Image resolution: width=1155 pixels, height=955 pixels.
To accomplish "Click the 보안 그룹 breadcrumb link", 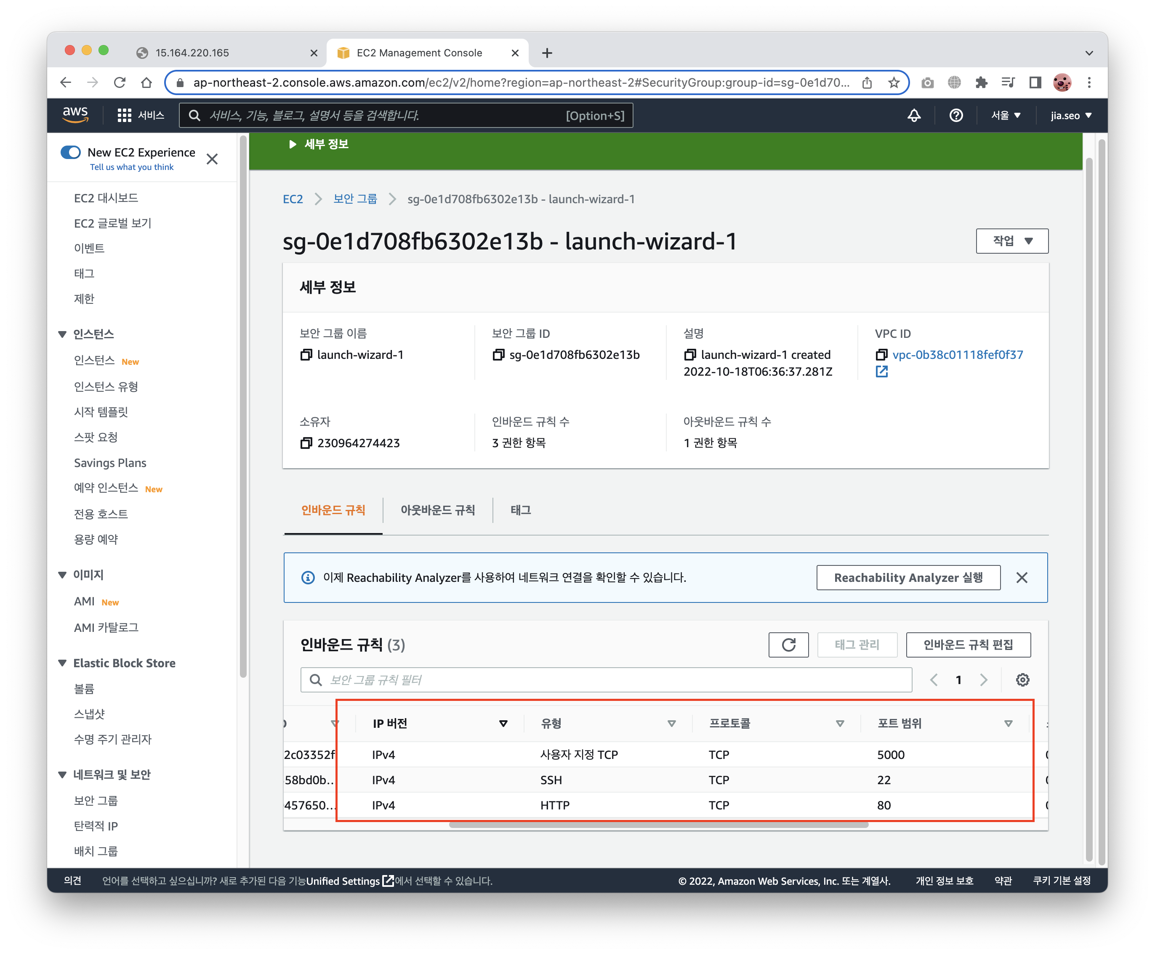I will click(355, 199).
